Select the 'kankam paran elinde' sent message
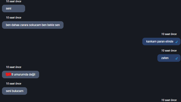Image resolution: width=181 pixels, height=102 pixels. (161, 41)
